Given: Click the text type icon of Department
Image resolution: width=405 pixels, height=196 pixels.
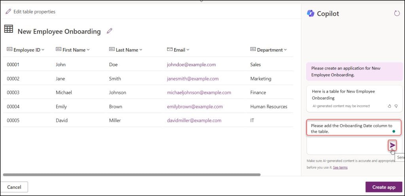Looking at the screenshot, I should (253, 49).
